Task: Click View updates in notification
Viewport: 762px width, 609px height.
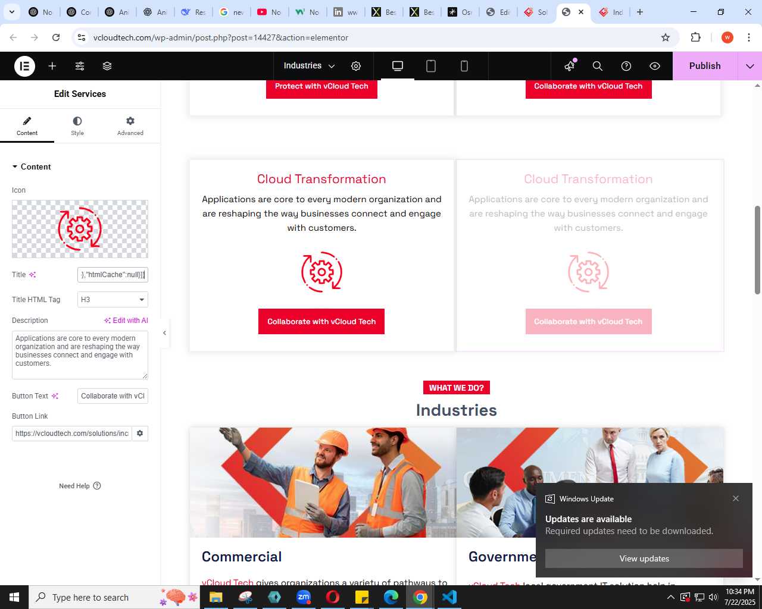Action: (x=644, y=558)
